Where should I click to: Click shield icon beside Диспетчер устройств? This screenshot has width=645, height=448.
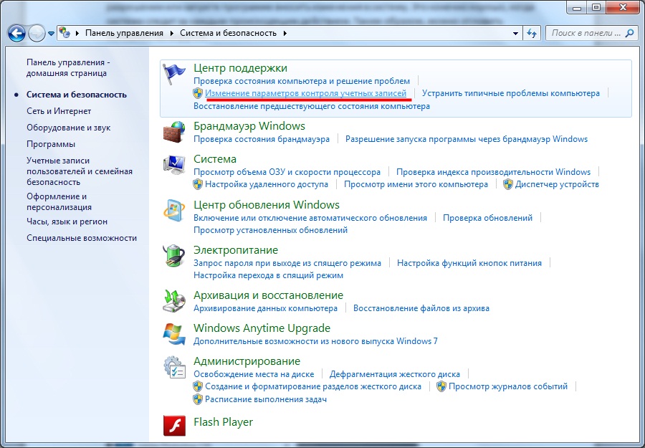tap(508, 184)
